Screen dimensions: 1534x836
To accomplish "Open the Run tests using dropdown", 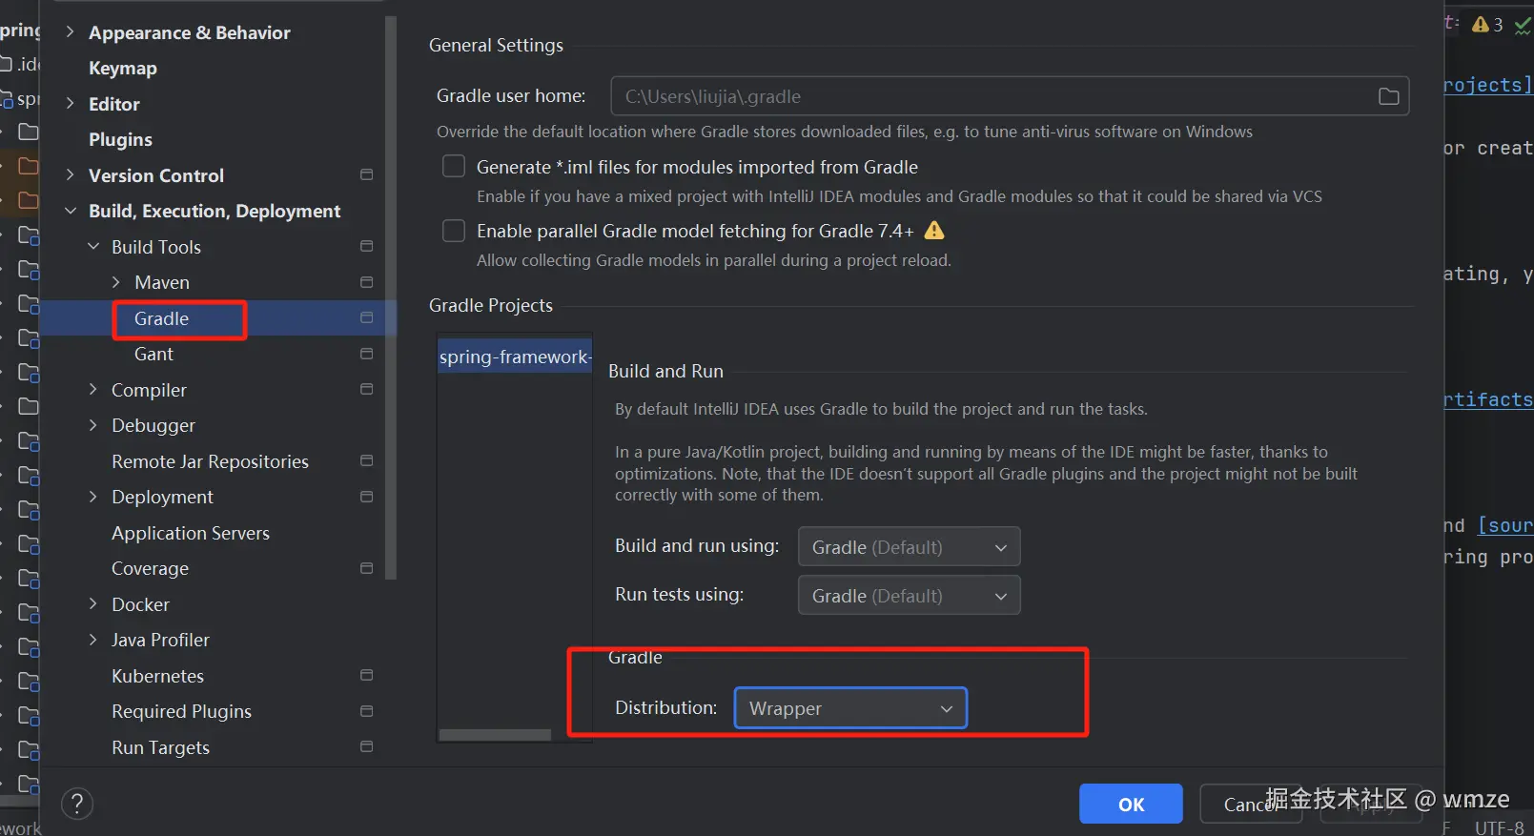I will point(909,596).
